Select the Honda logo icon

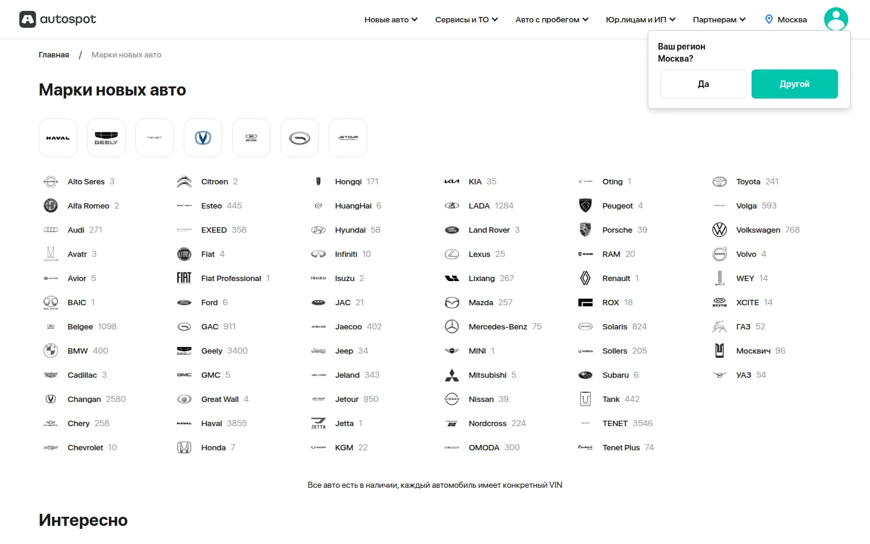click(x=184, y=447)
